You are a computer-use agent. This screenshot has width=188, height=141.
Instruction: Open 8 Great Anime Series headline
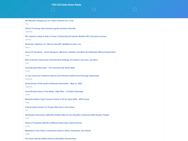click(x=50, y=107)
